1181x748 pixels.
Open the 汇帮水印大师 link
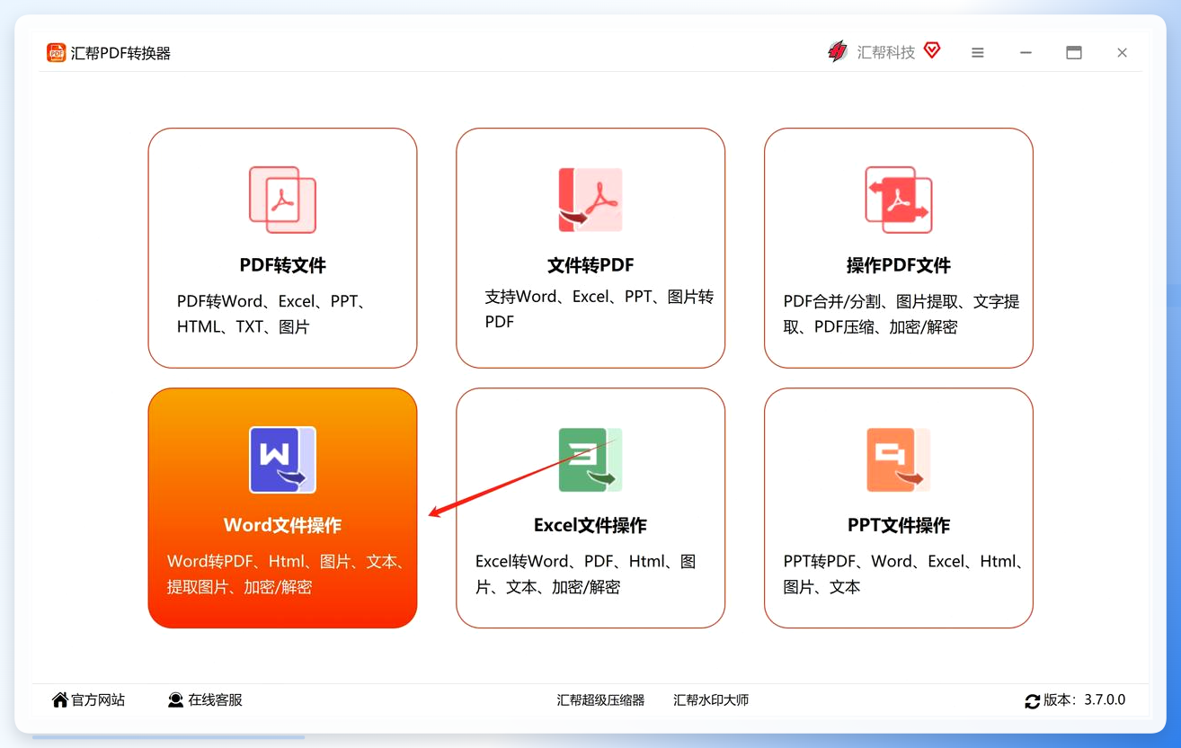click(x=711, y=699)
